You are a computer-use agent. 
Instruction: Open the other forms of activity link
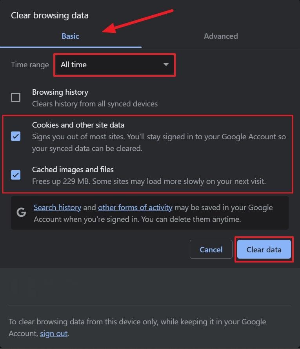tap(135, 207)
